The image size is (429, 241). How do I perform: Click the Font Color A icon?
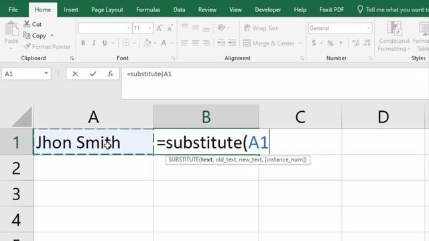pyautogui.click(x=164, y=43)
